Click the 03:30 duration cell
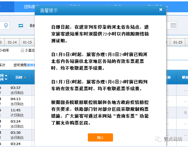Viewport: 188px width, 147px height. pos(16,132)
